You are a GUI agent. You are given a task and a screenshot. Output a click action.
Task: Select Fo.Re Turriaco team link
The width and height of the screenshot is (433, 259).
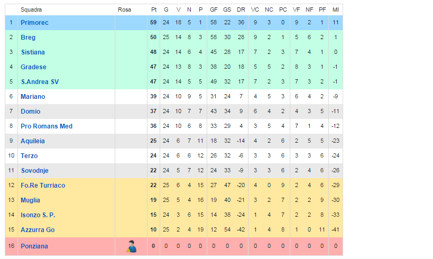pyautogui.click(x=43, y=186)
